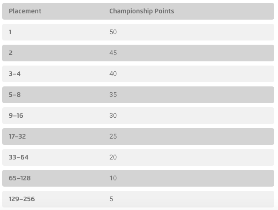Click the 10 points value
The width and height of the screenshot is (278, 210).
coord(113,178)
